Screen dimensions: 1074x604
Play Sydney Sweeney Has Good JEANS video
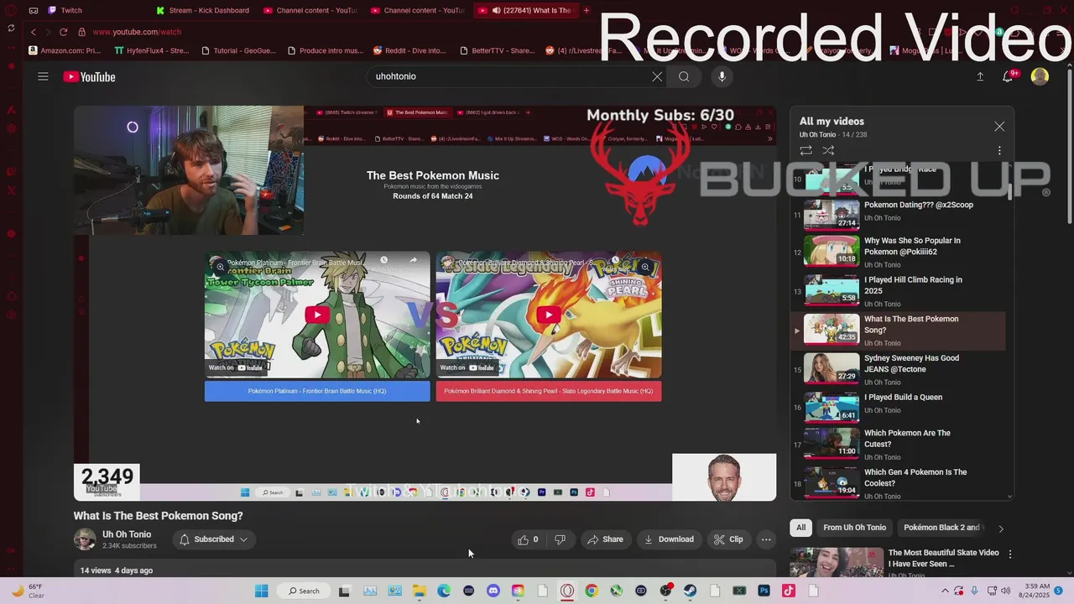coord(898,368)
